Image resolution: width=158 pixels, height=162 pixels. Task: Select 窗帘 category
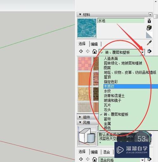click(107, 119)
